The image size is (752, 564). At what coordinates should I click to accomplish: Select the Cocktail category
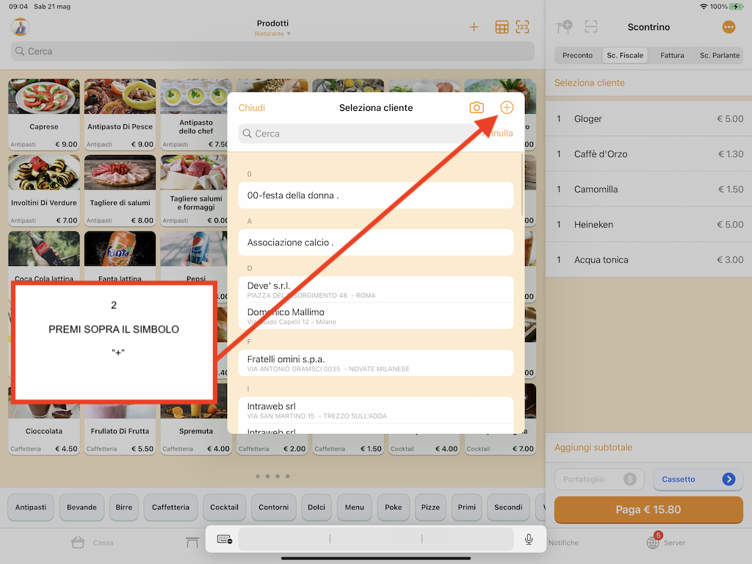tap(224, 507)
